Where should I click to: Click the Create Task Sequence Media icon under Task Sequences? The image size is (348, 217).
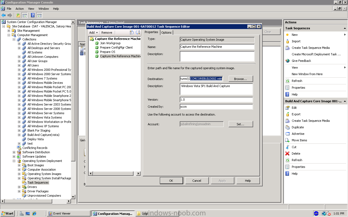coord(287,48)
